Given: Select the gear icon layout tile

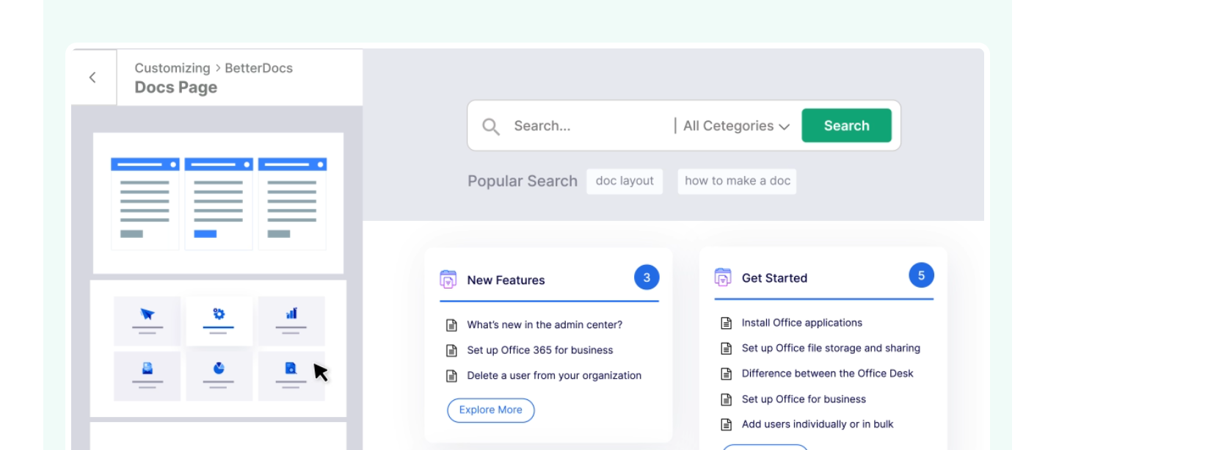Looking at the screenshot, I should [x=219, y=321].
